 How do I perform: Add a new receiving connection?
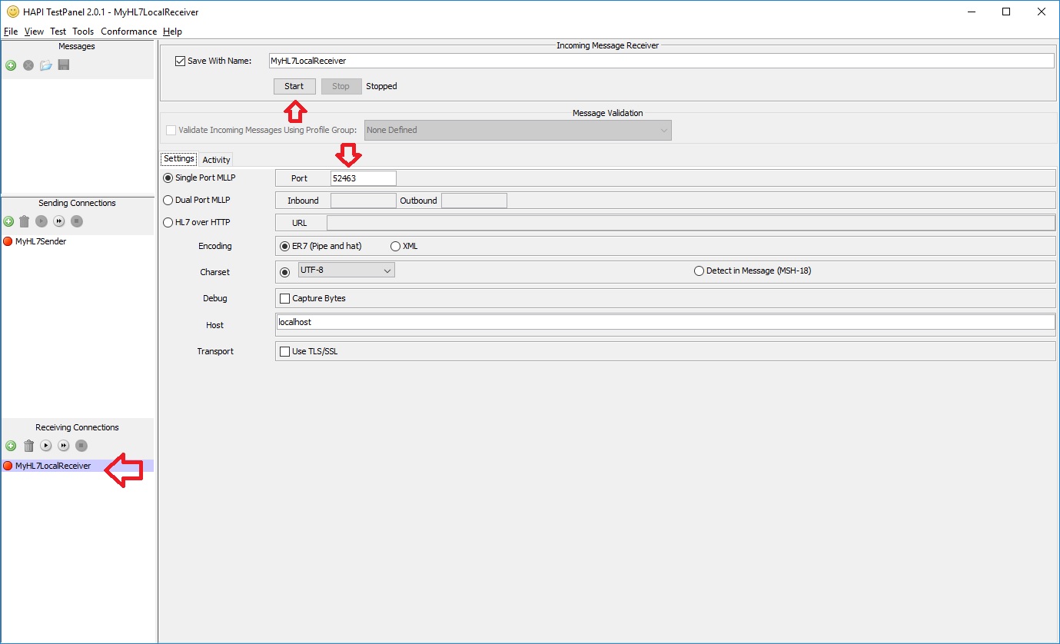pos(10,446)
